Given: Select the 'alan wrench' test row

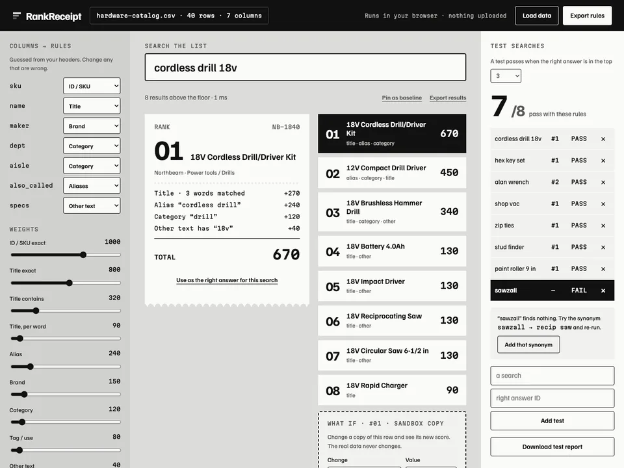Looking at the screenshot, I should pyautogui.click(x=552, y=182).
